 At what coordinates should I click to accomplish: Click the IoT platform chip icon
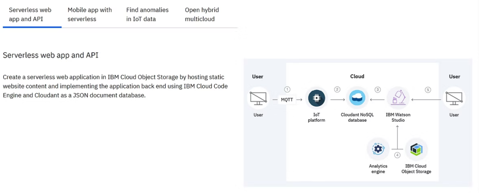(317, 98)
